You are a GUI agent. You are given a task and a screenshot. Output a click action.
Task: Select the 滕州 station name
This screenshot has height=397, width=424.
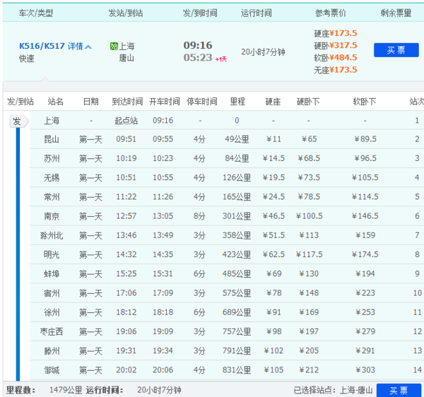pos(52,351)
